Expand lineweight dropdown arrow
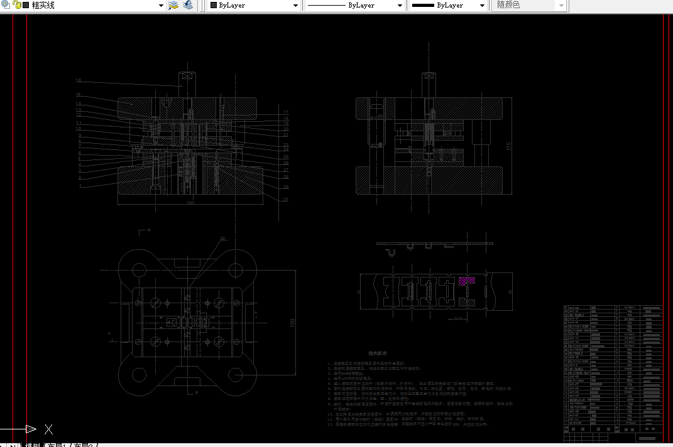The height and width of the screenshot is (447, 673). 482,6
